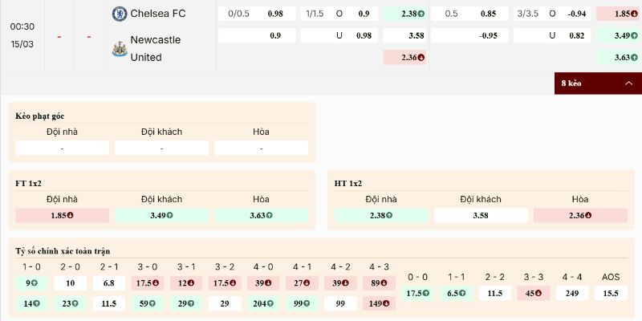The width and height of the screenshot is (642, 321).
Task: Select HT 1x2 Hòa odds 2.36
Action: pos(580,215)
